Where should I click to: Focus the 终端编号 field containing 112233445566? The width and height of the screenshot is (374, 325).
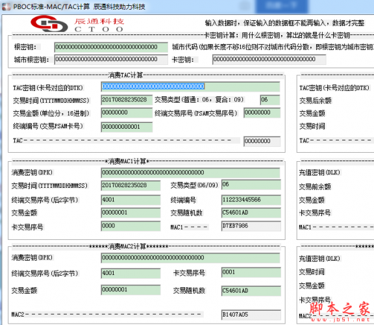click(x=251, y=200)
